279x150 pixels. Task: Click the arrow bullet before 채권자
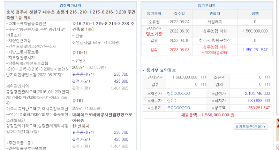[150, 93]
